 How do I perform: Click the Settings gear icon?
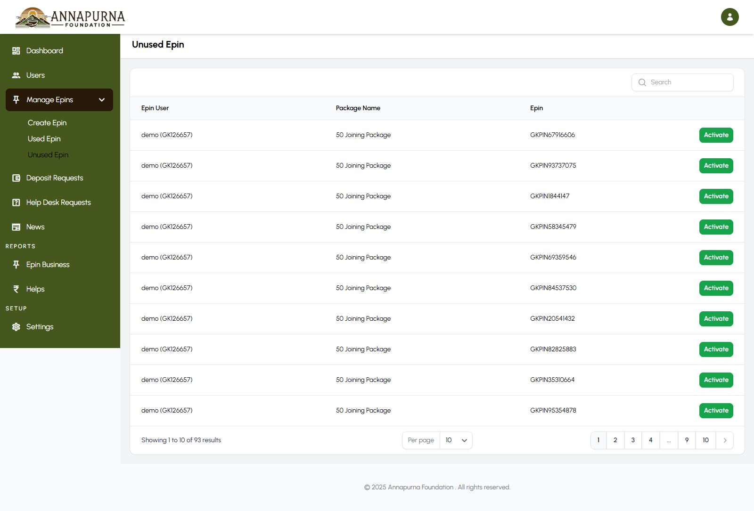[x=16, y=327]
